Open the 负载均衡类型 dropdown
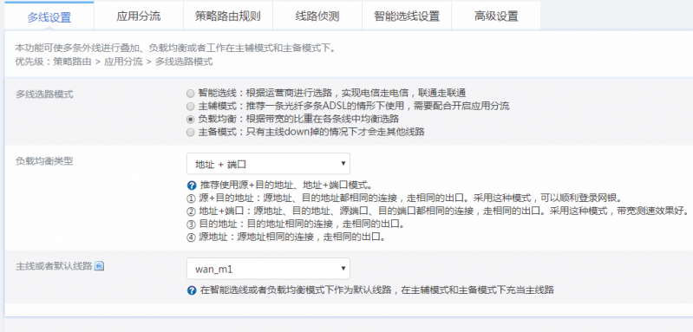The image size is (693, 332). (x=268, y=164)
